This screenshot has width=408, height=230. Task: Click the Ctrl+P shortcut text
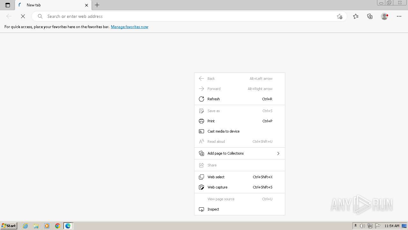267,121
